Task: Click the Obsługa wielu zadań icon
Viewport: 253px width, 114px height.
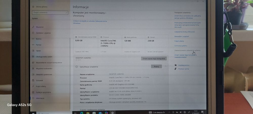Action: point(33,57)
